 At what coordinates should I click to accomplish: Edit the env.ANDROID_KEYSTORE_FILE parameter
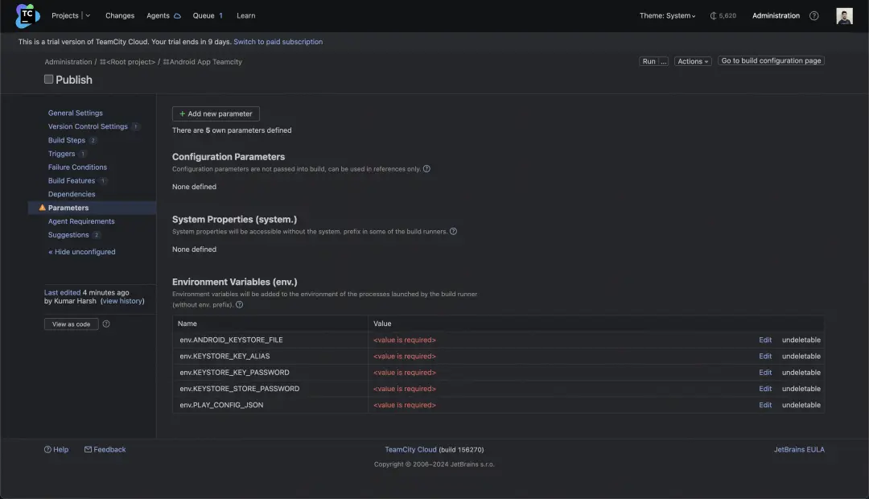[x=765, y=340]
